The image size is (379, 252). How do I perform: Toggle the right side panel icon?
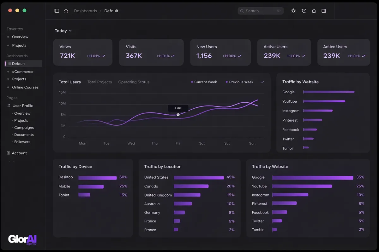point(324,11)
